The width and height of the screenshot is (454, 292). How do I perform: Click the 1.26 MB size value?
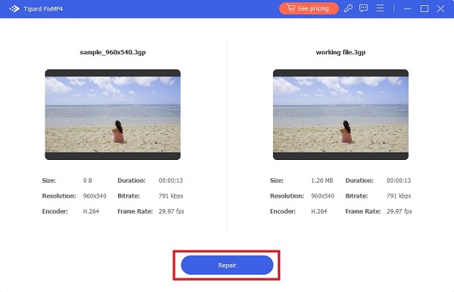(322, 180)
